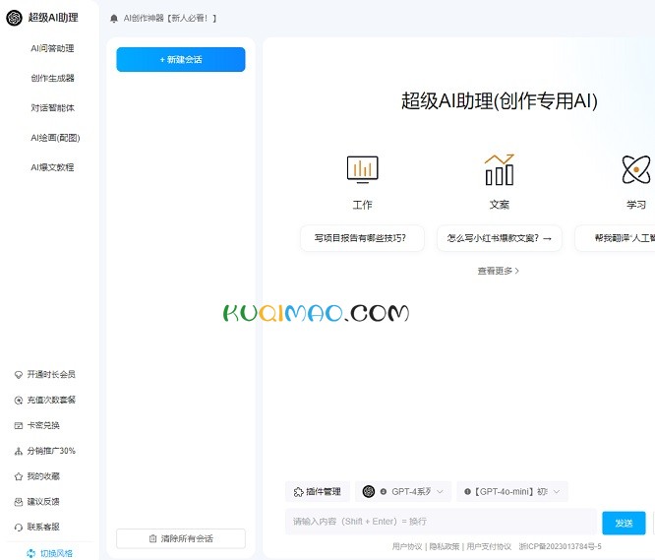Click the 开通时长会员 diamond icon
The image size is (655, 560).
tap(19, 375)
